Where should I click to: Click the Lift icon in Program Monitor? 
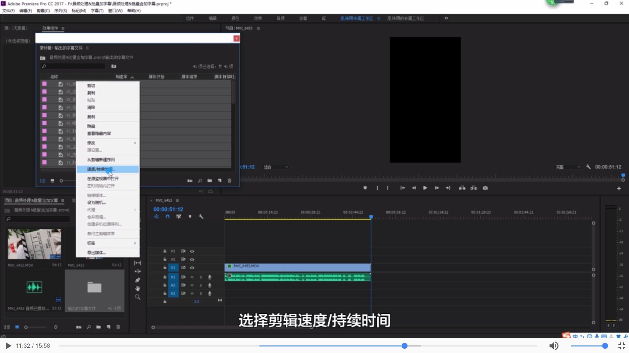[462, 188]
